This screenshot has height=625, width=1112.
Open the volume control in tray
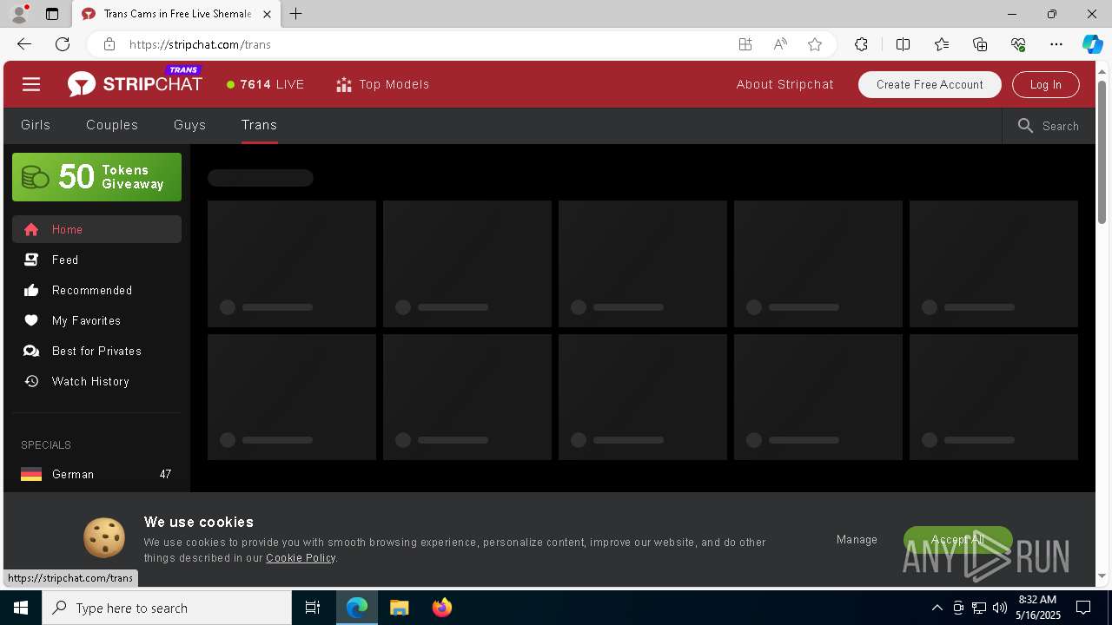[1000, 608]
